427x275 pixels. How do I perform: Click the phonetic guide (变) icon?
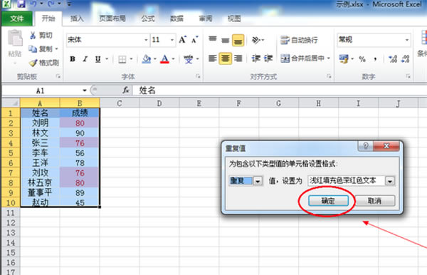click(x=188, y=59)
